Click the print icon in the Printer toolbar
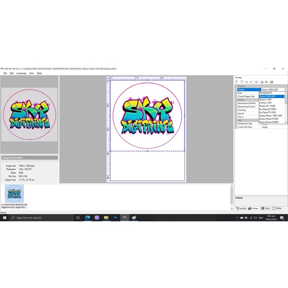Image resolution: width=288 pixels, height=288 pixels. [x=271, y=82]
